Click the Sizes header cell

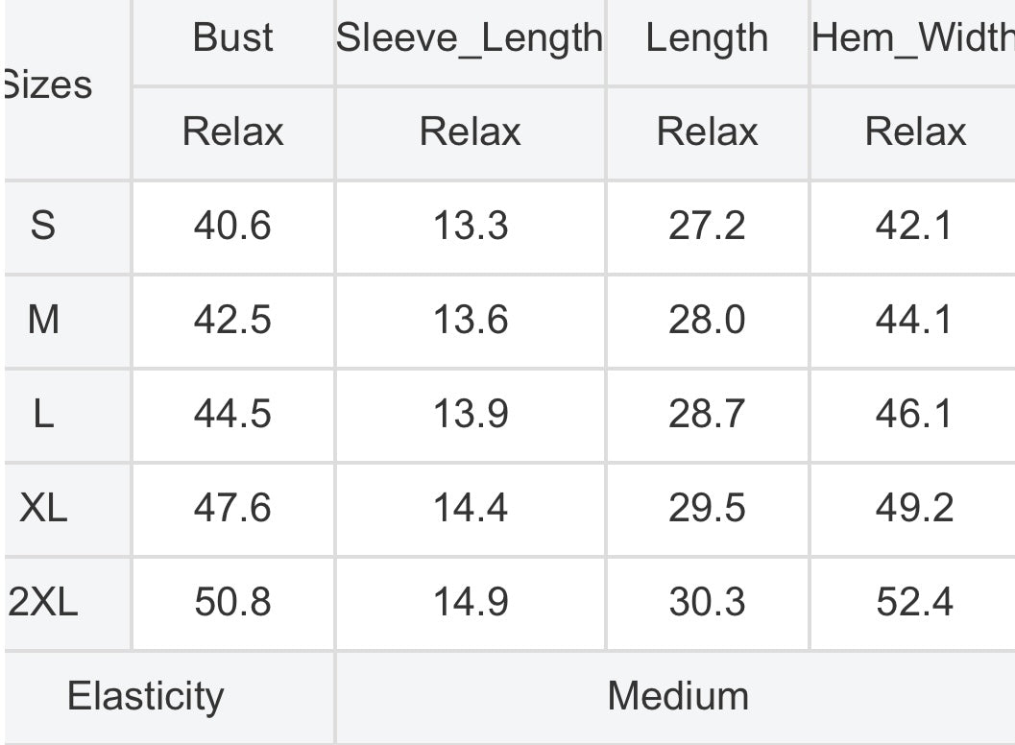click(x=47, y=84)
